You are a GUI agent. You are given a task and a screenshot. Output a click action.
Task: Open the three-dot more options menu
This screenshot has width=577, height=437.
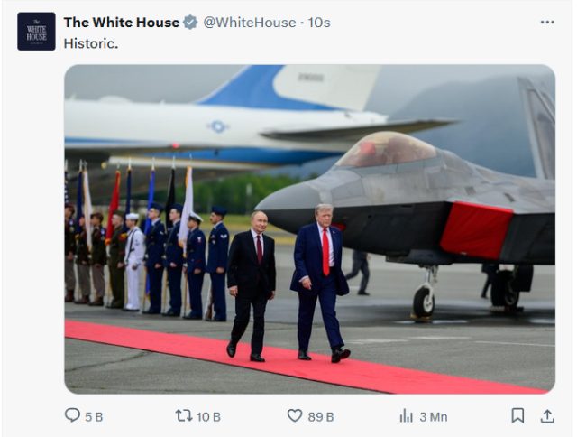(x=547, y=23)
